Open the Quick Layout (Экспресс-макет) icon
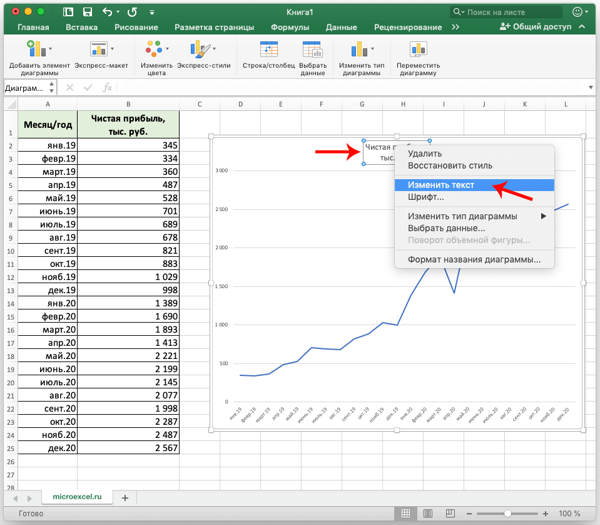This screenshot has height=525, width=600. (x=99, y=49)
